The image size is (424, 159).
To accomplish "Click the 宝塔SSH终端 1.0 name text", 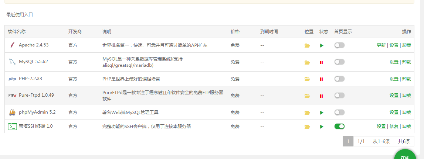I will tap(36, 126).
